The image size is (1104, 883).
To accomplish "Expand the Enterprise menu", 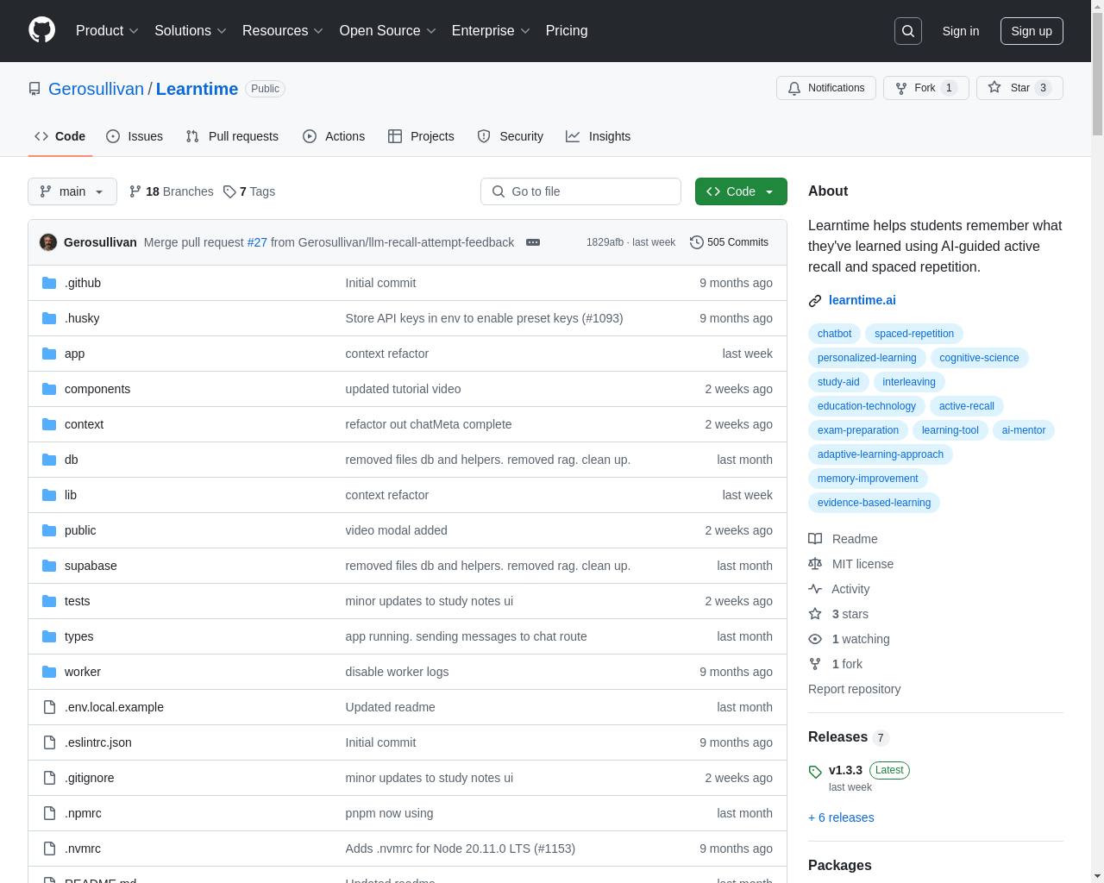I will tap(491, 31).
